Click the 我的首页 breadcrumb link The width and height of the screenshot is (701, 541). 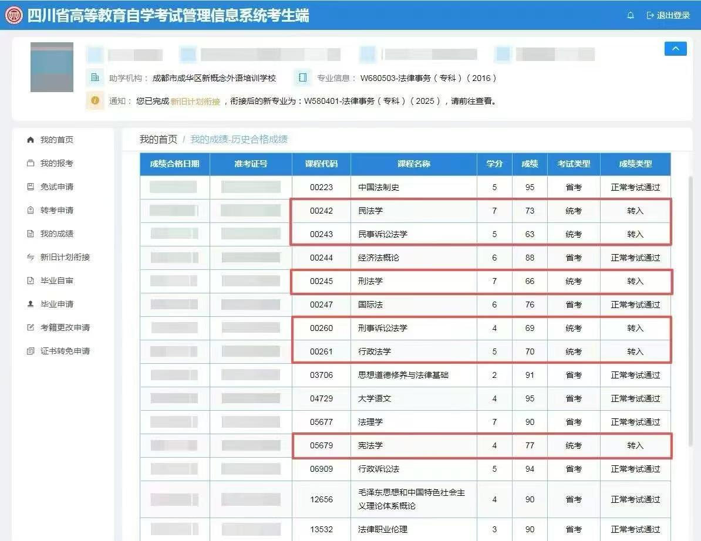158,139
